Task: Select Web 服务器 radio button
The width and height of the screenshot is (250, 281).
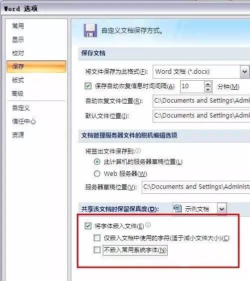Action: coord(97,174)
